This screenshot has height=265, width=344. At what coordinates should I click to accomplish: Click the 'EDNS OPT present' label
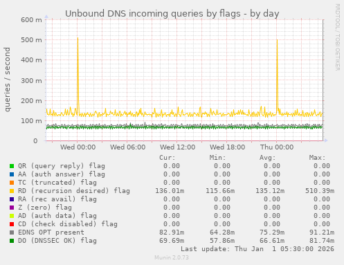51,232
